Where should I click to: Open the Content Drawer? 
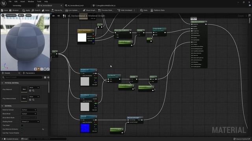coord(11,139)
